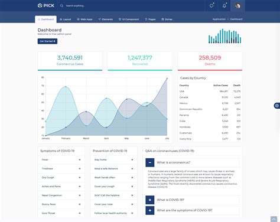This screenshot has height=222, width=280.
Task: Click the Fever list item
Action: 61,159
